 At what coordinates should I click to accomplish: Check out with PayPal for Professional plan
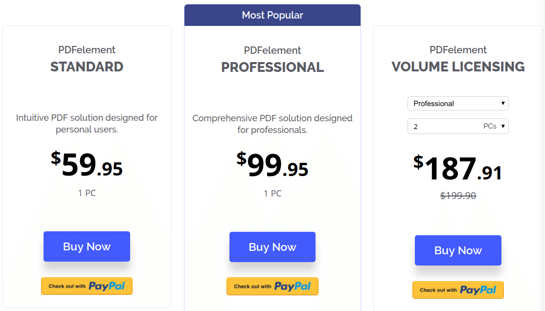pyautogui.click(x=272, y=287)
